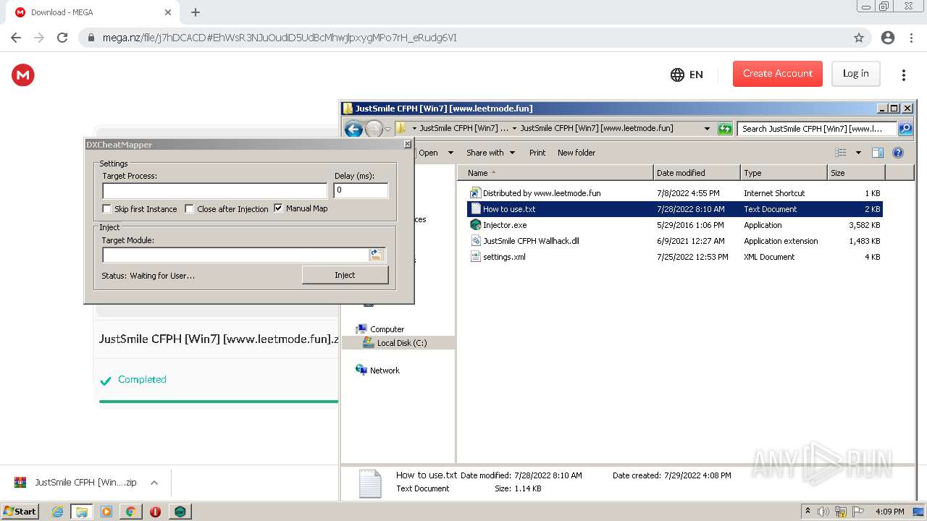Click the Explorer back arrow button

(353, 129)
